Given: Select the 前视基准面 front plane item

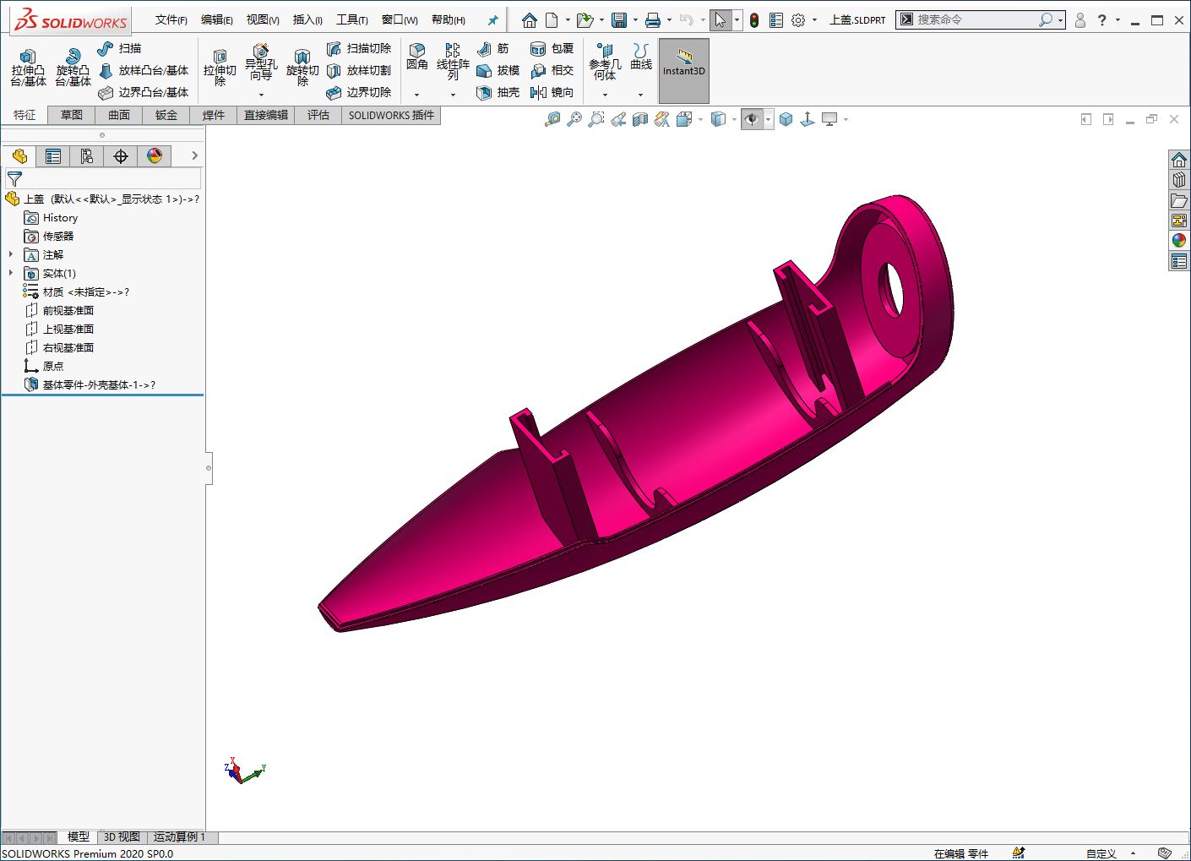Looking at the screenshot, I should click(x=68, y=310).
